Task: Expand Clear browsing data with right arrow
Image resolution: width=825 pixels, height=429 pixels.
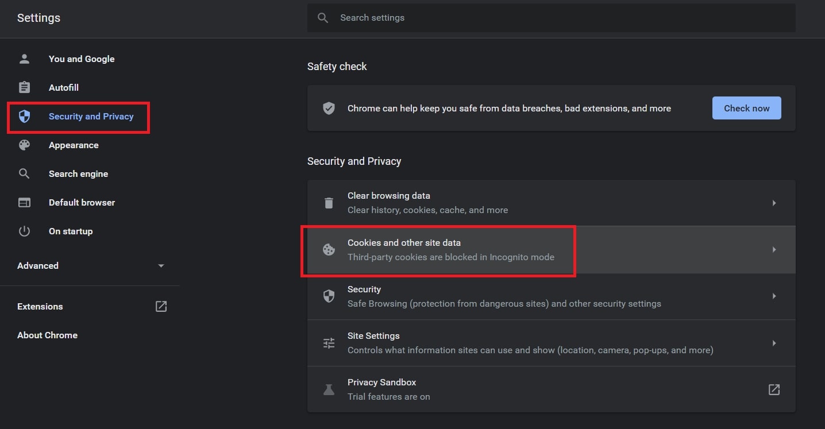Action: click(x=774, y=203)
